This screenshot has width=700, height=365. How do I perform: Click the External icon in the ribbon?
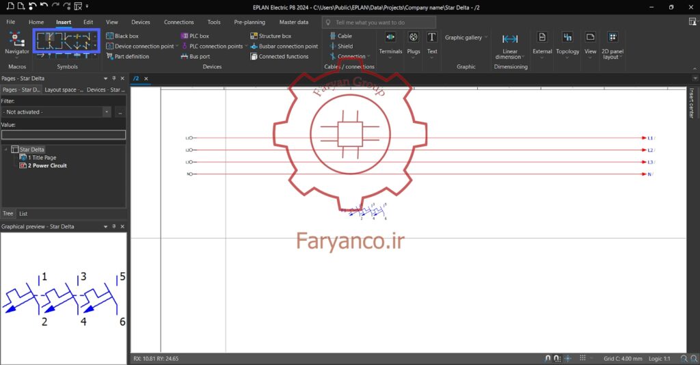point(542,38)
